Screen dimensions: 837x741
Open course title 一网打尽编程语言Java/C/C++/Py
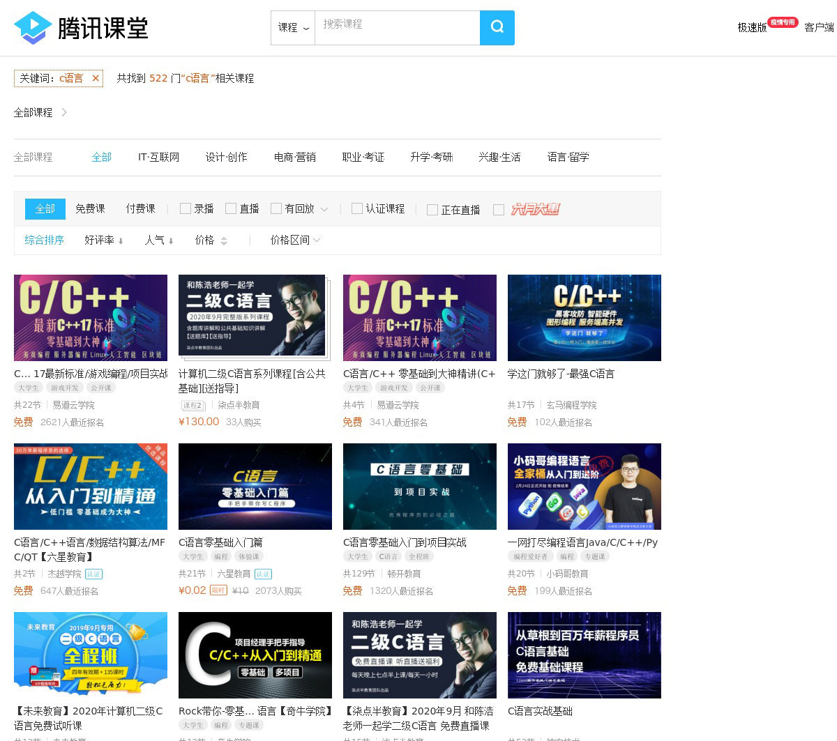click(x=582, y=542)
